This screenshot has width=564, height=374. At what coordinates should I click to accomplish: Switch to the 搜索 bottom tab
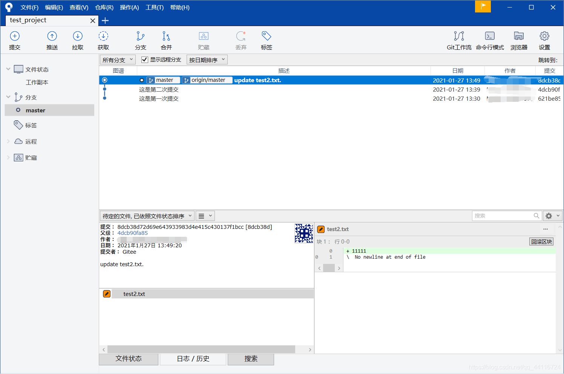click(251, 359)
